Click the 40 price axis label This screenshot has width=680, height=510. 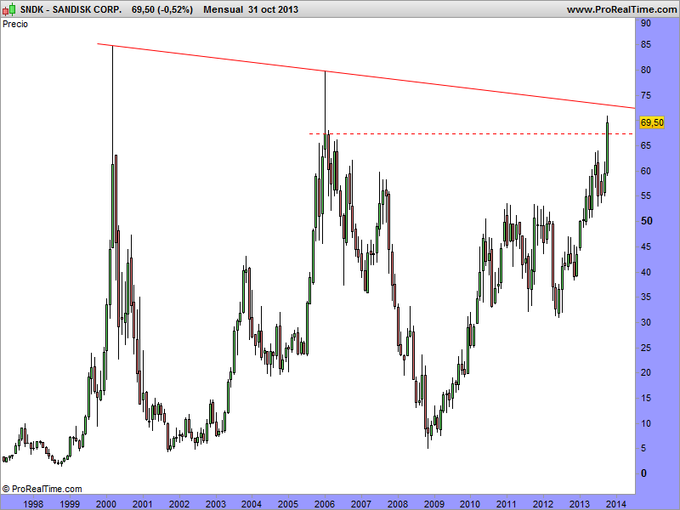[x=646, y=271]
